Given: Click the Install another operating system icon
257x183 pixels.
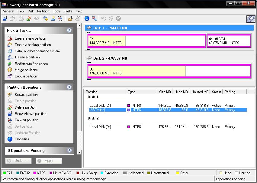Looking at the screenshot, I should point(10,51).
